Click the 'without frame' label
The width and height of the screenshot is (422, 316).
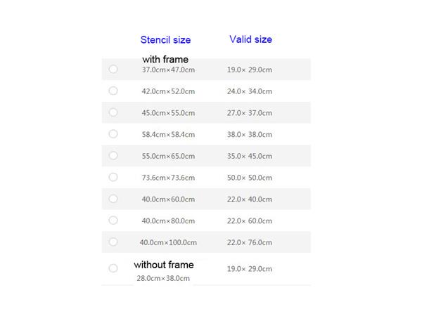tap(164, 265)
